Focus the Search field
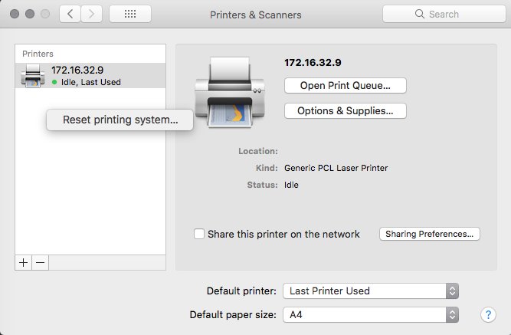 coord(444,14)
